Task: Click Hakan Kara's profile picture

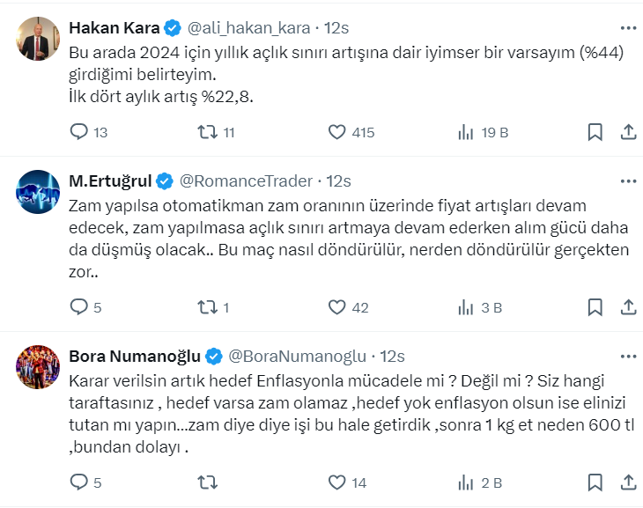Action: (x=39, y=38)
